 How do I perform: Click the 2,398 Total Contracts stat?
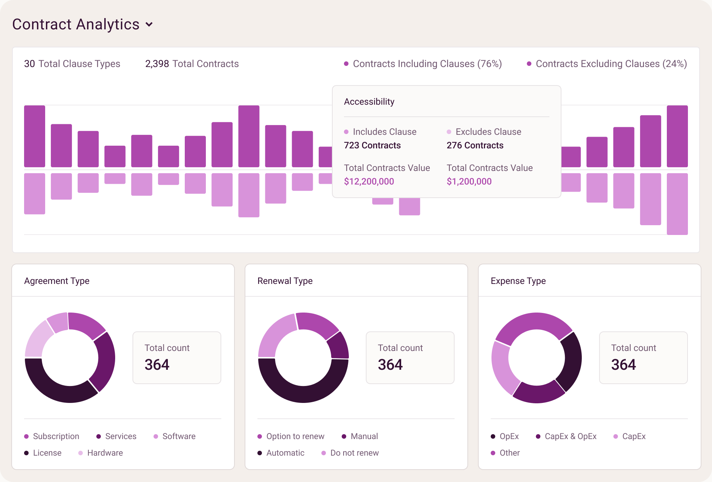point(192,64)
